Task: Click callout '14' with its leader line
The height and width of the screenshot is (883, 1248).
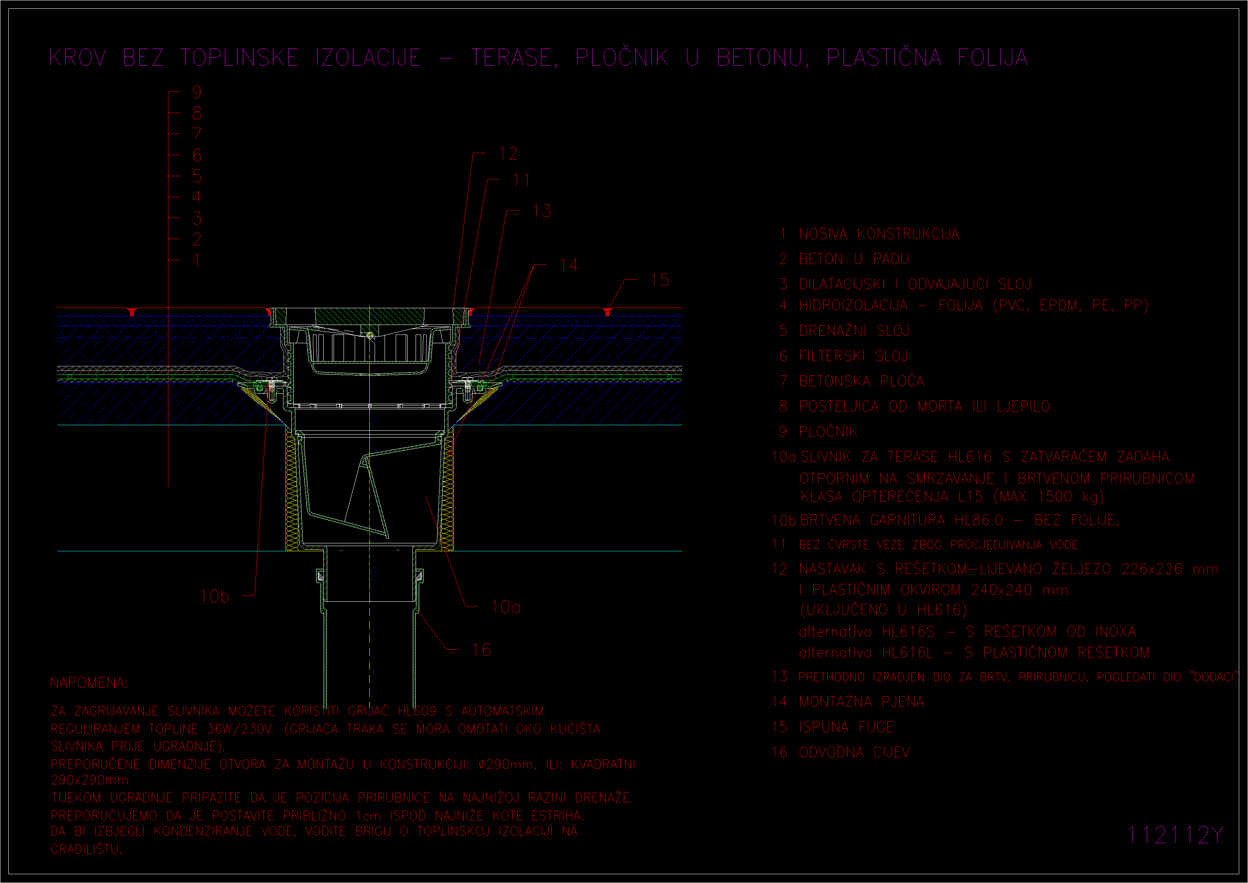Action: click(568, 265)
